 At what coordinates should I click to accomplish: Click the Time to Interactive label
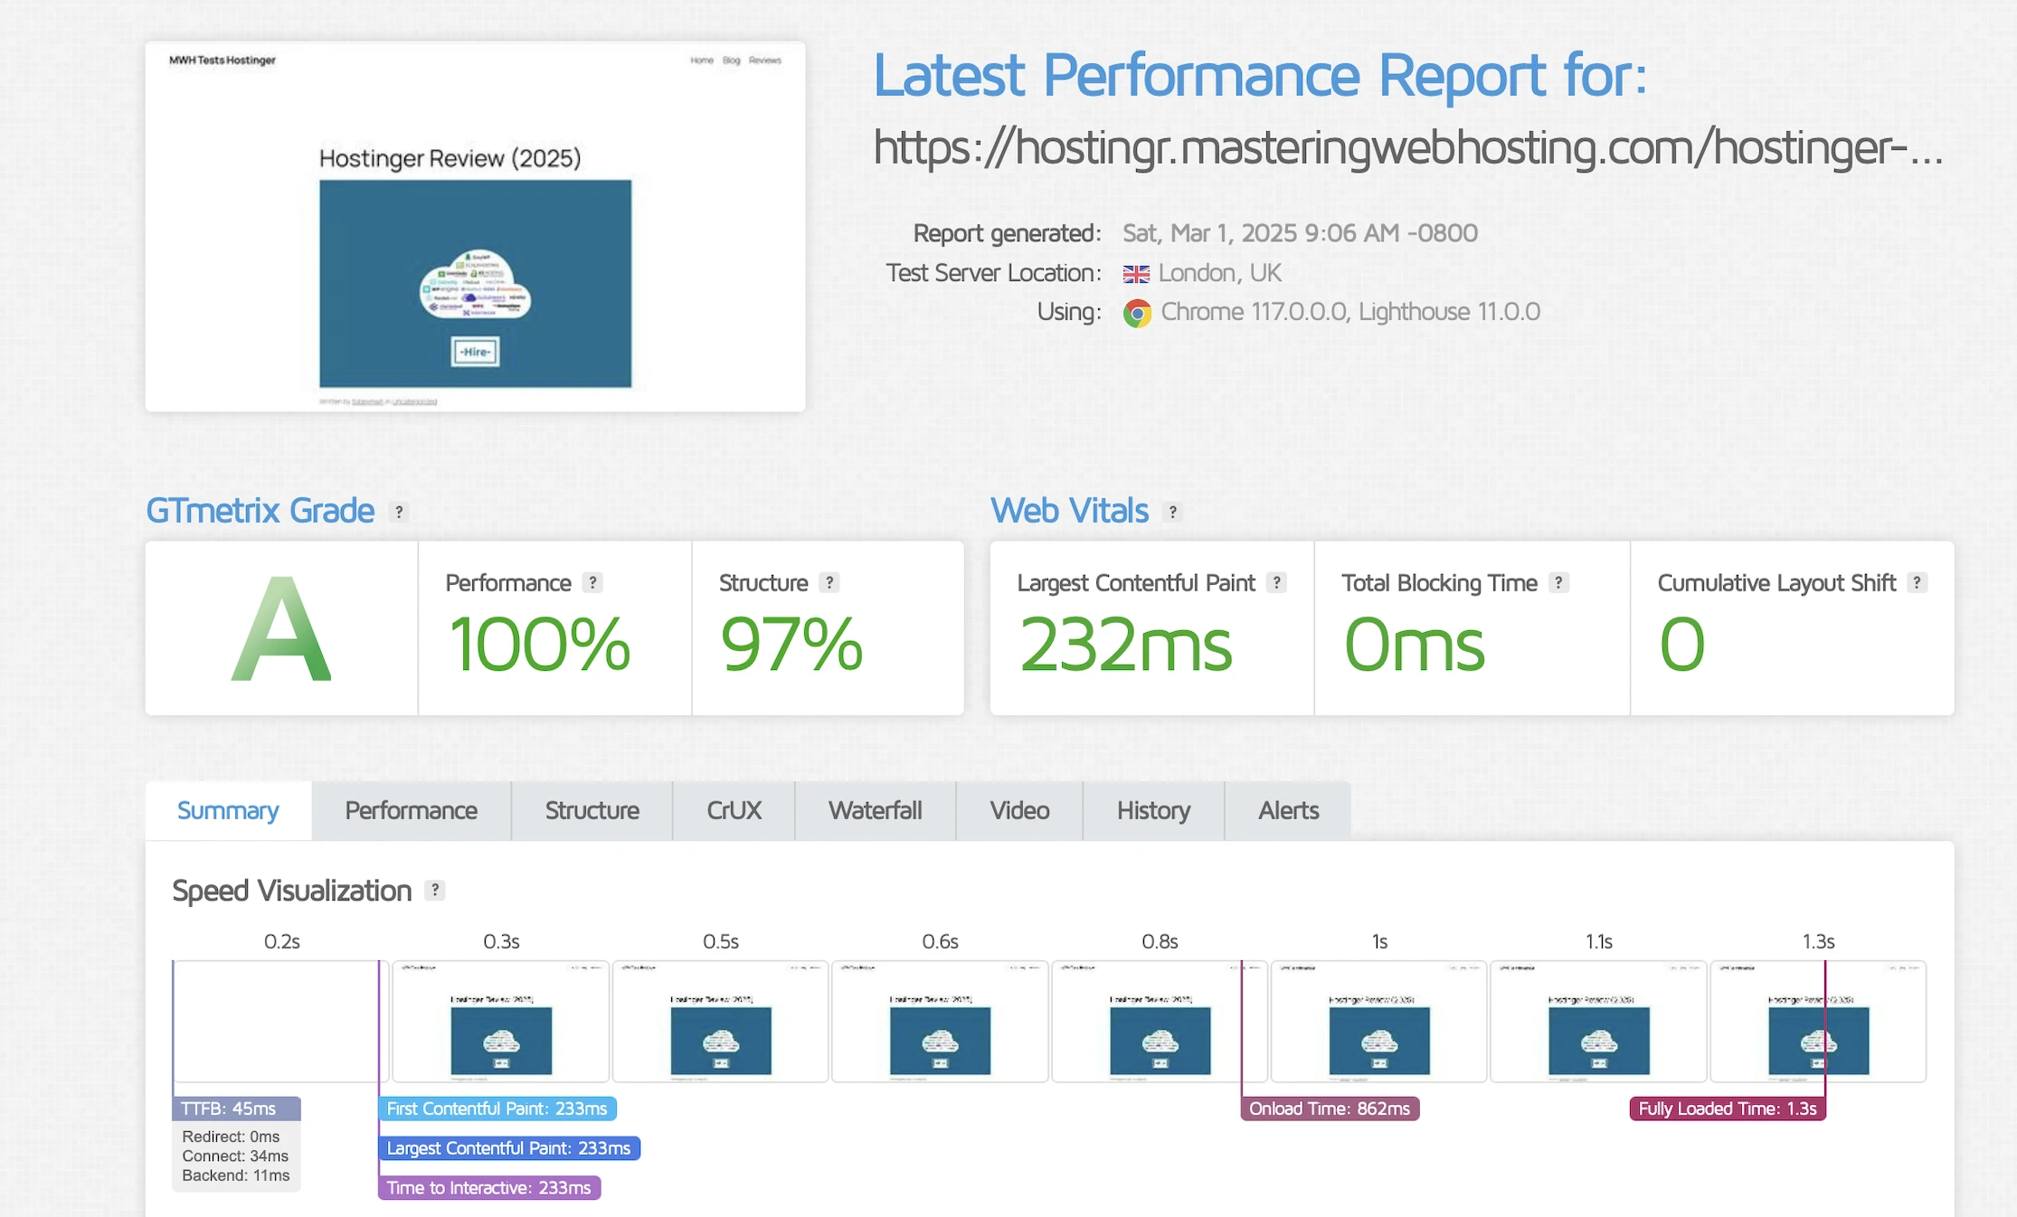point(488,1188)
